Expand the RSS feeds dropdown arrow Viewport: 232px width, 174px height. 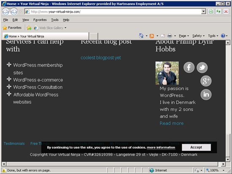(x=157, y=36)
